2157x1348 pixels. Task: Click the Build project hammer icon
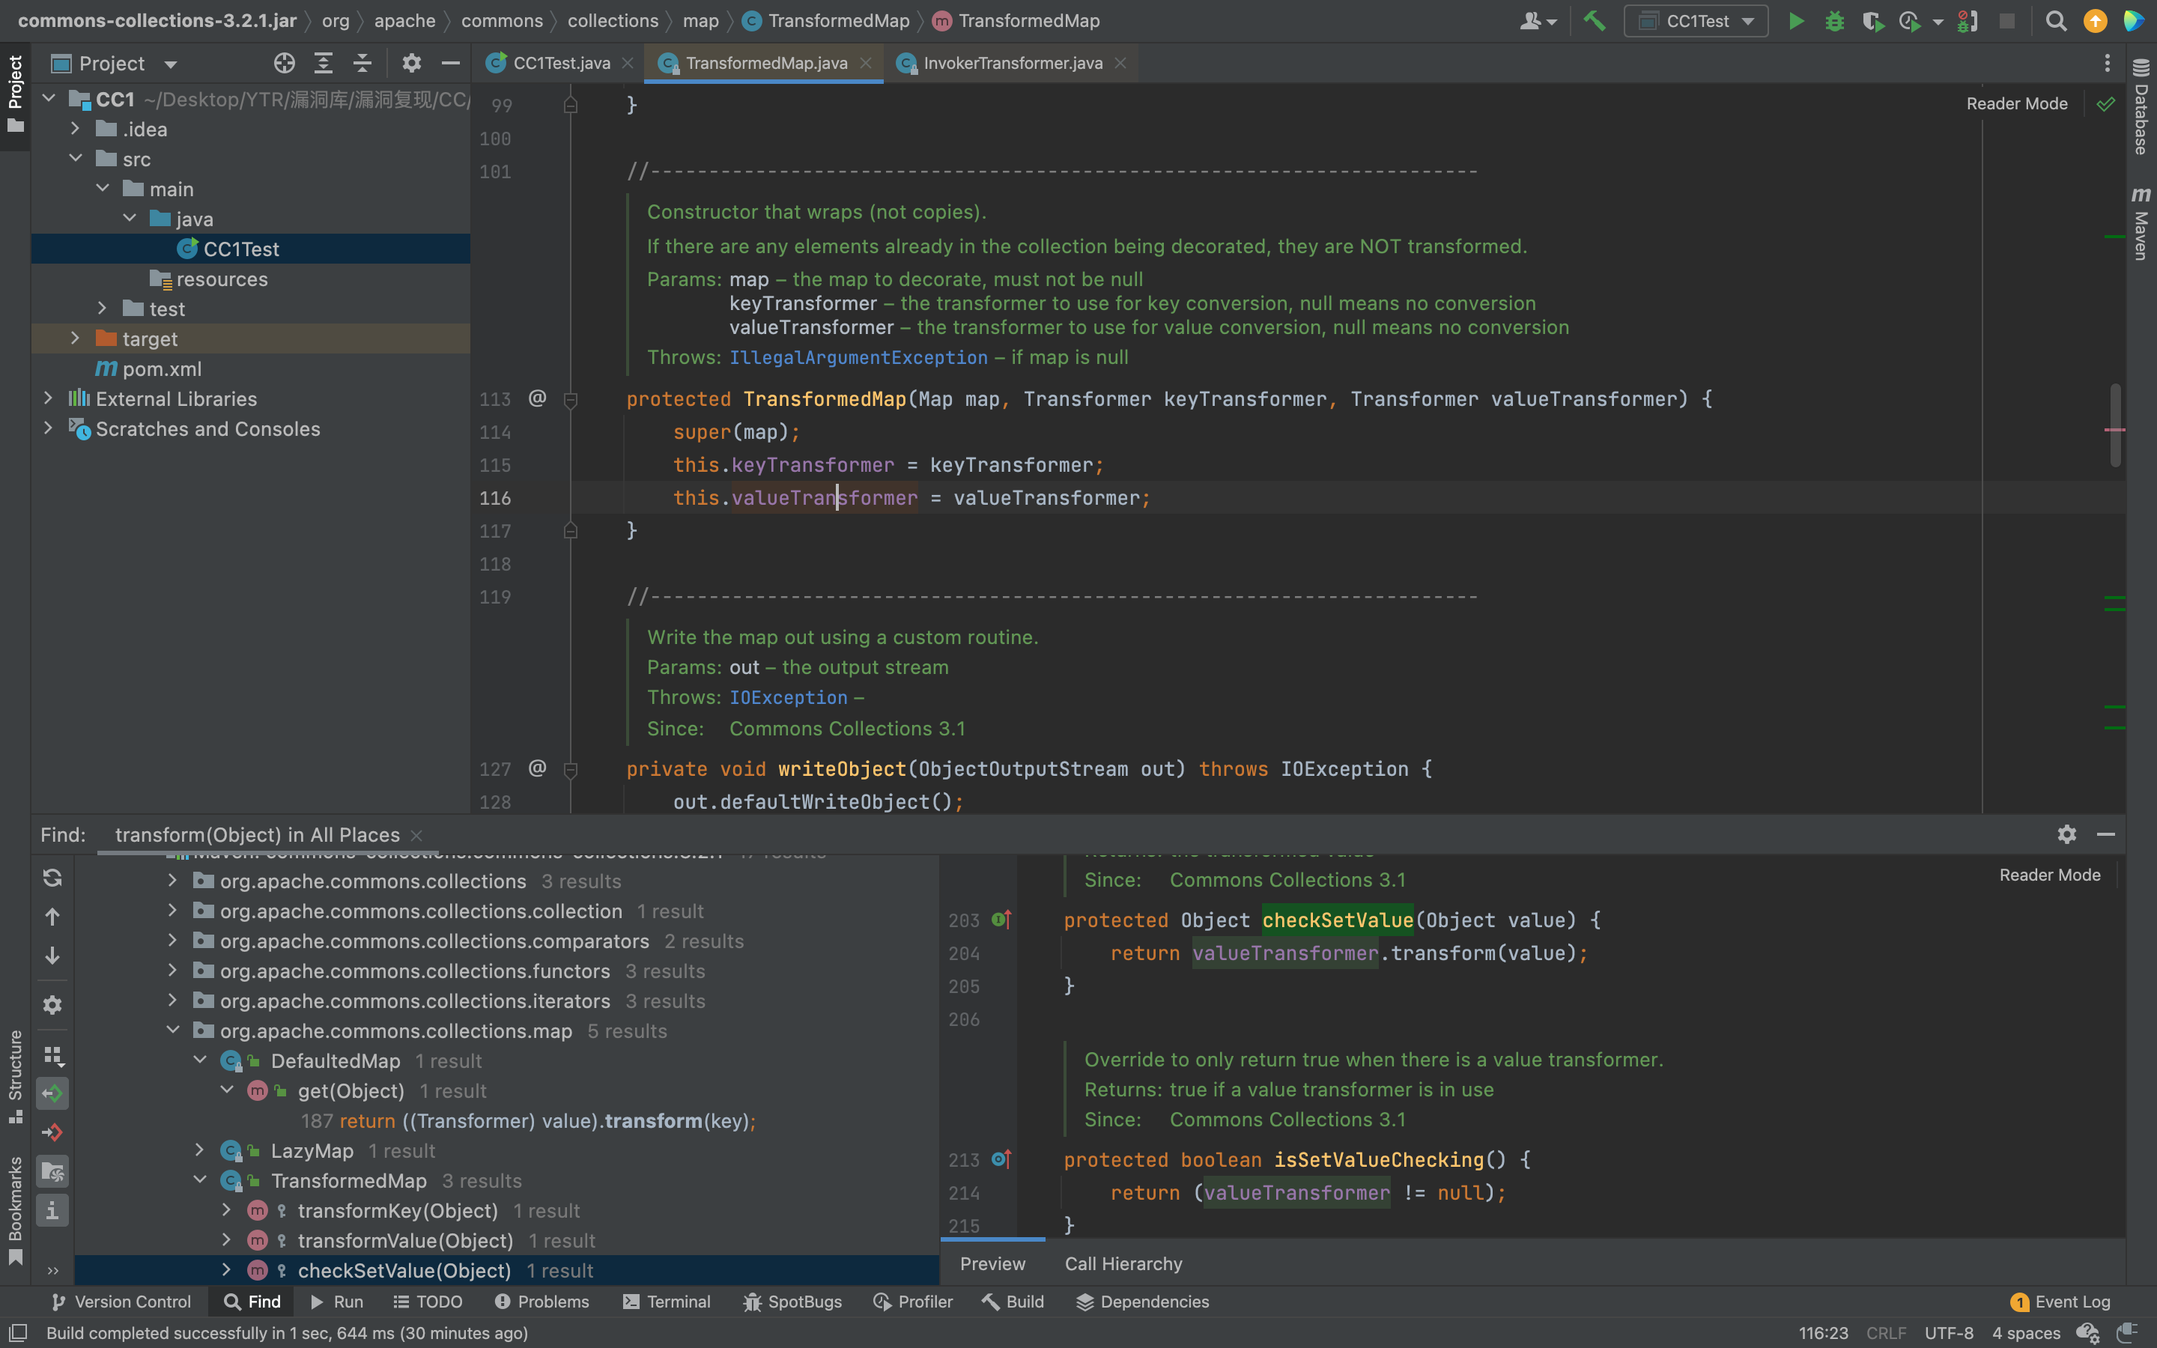pos(1595,20)
